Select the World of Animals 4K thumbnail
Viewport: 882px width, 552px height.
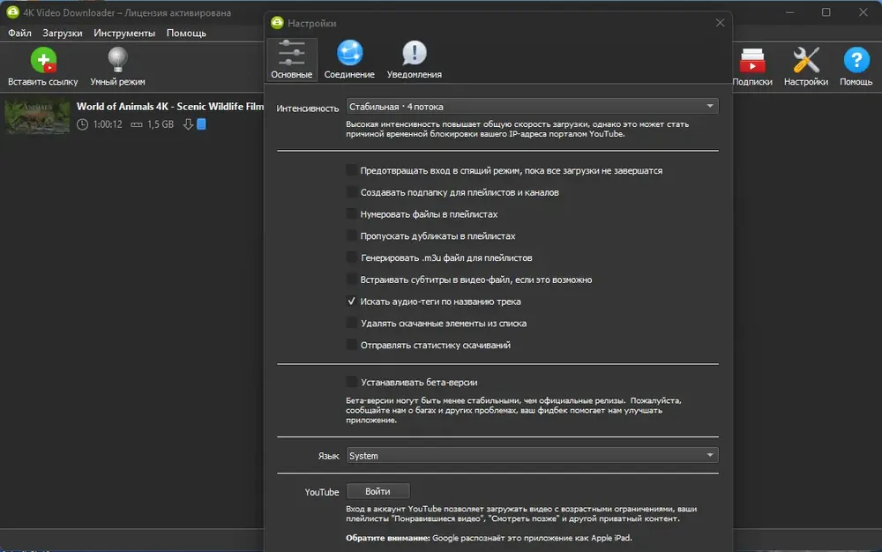[37, 116]
